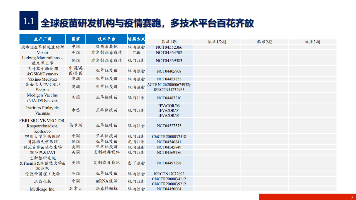Screen dimensions: 356x200
Task: Select the 皮下注射 cell for 巴斯德研究院 row
Action: point(136,163)
